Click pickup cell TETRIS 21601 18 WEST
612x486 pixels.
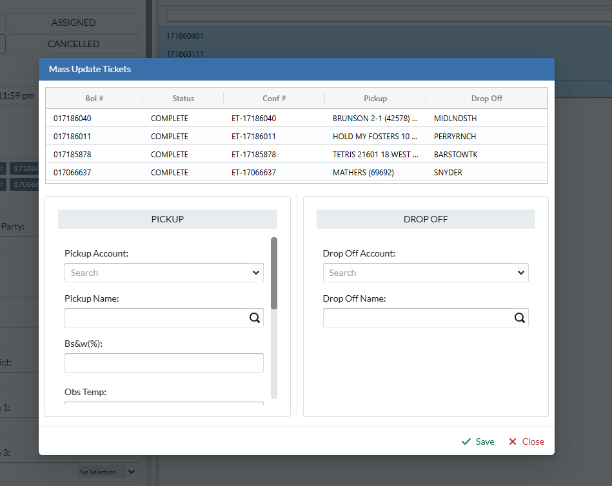coord(375,154)
